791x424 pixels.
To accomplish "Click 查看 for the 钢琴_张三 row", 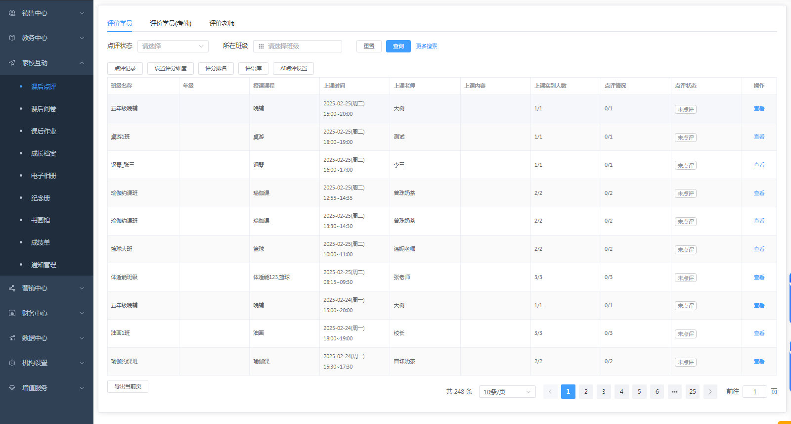I will pos(759,165).
